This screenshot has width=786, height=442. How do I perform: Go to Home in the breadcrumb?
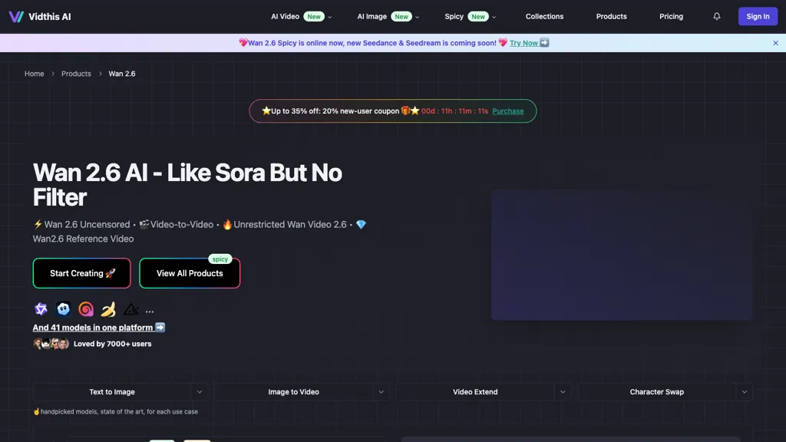(x=34, y=74)
